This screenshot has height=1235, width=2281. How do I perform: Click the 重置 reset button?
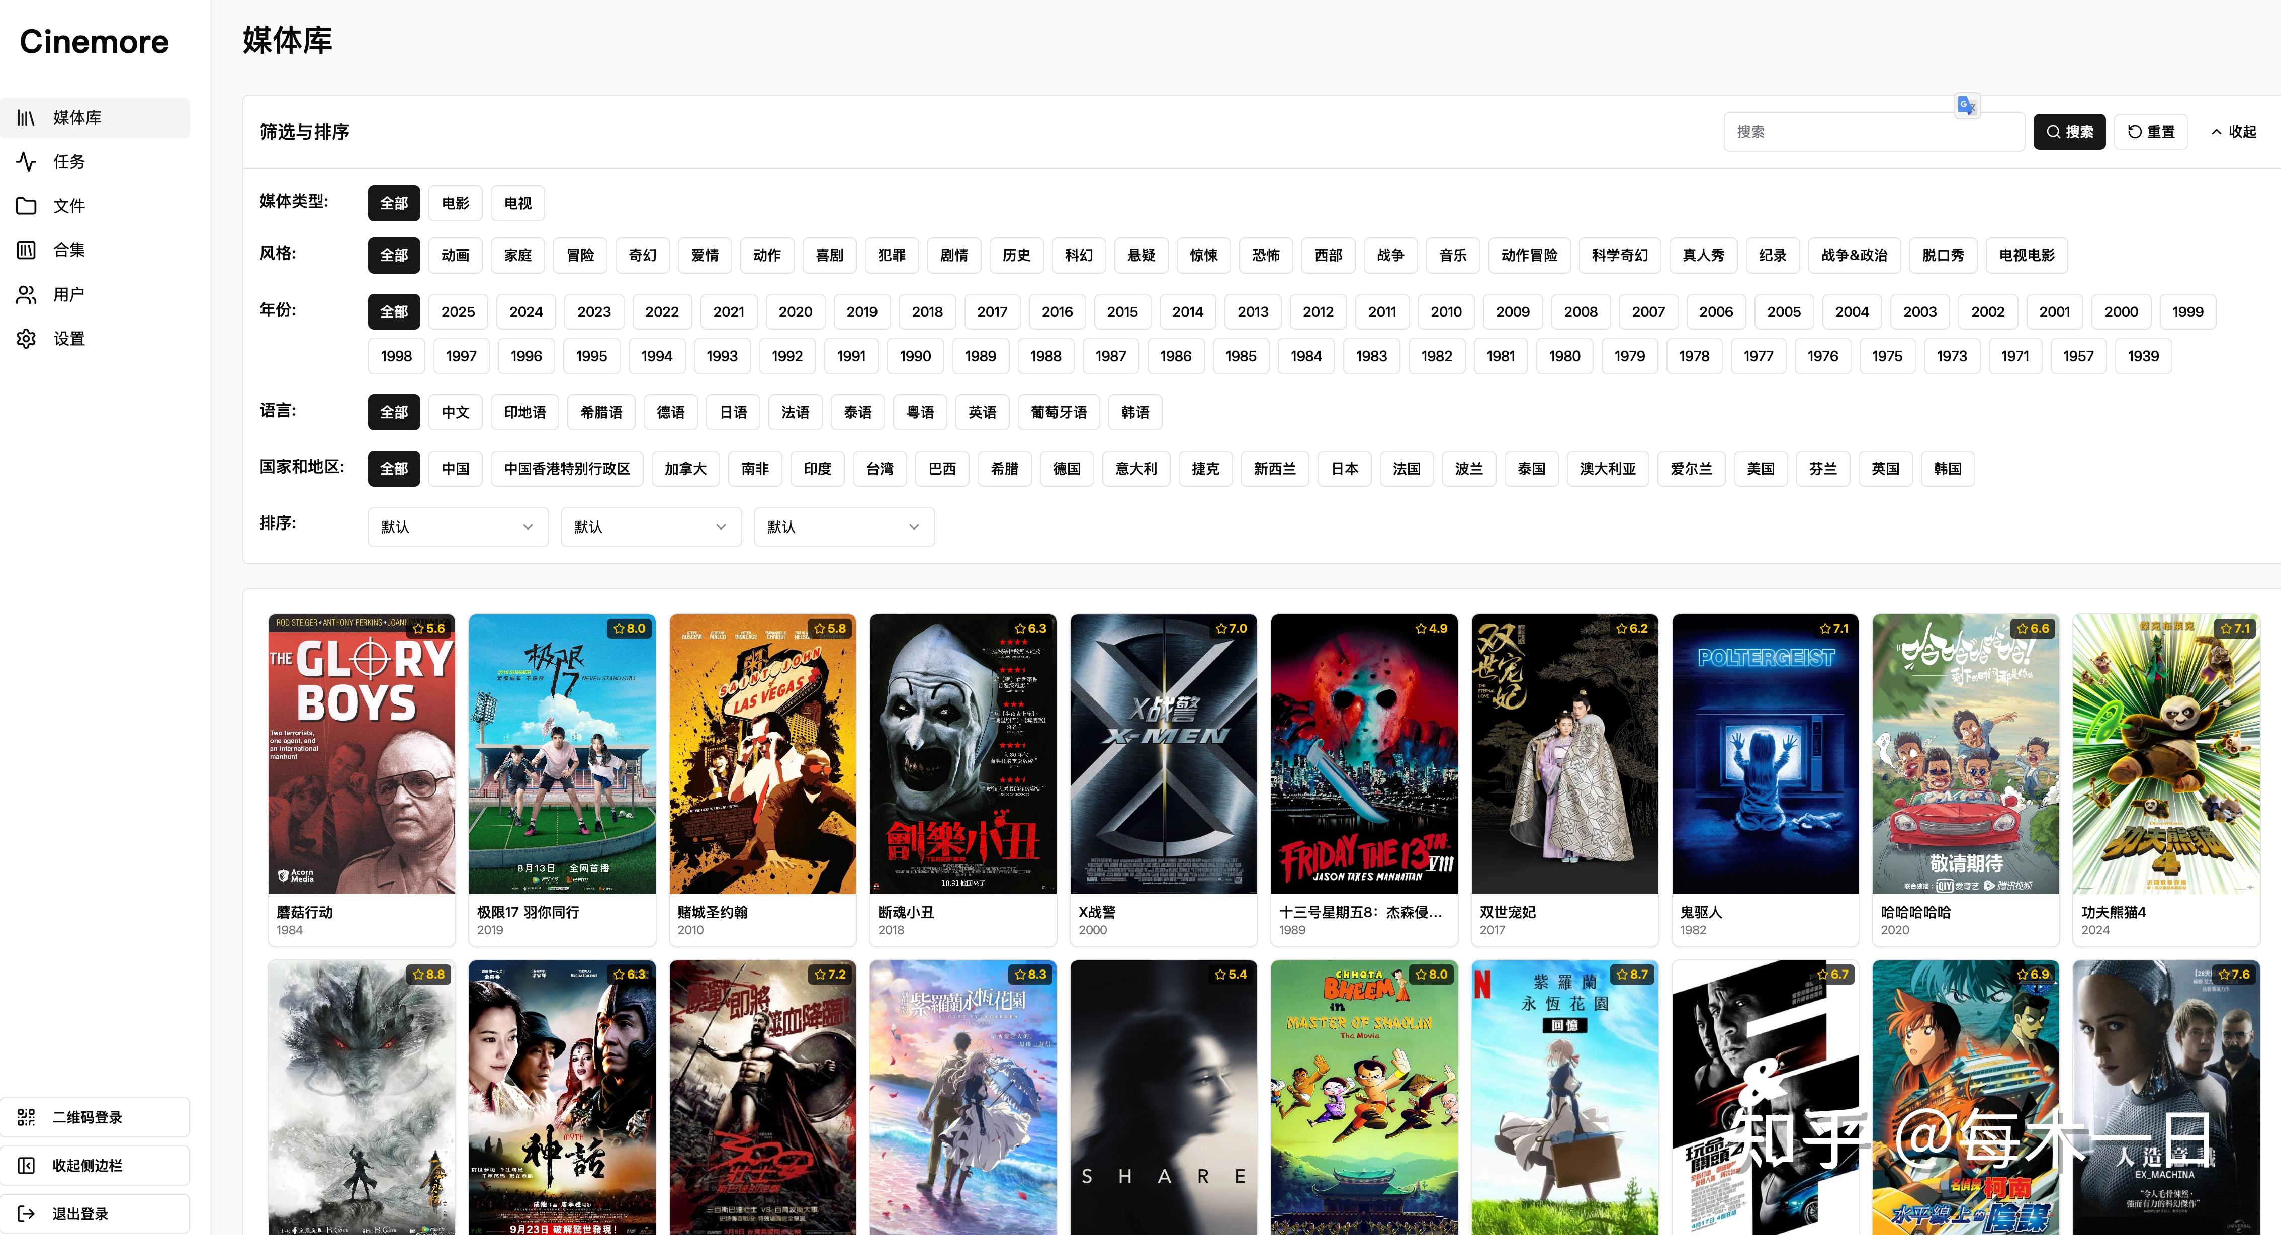2151,132
